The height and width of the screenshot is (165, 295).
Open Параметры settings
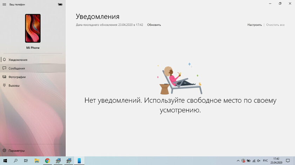pos(33,151)
